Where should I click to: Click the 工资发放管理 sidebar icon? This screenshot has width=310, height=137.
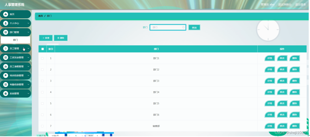point(6,57)
